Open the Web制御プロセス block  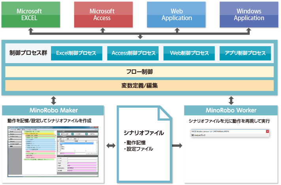[189, 53]
